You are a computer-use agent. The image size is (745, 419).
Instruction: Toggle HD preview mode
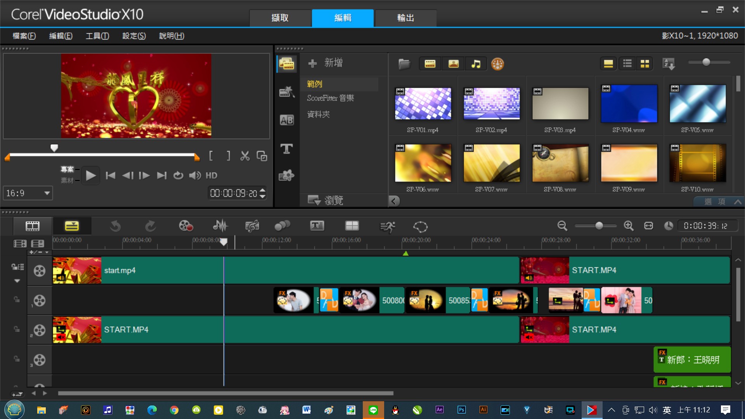pos(211,176)
